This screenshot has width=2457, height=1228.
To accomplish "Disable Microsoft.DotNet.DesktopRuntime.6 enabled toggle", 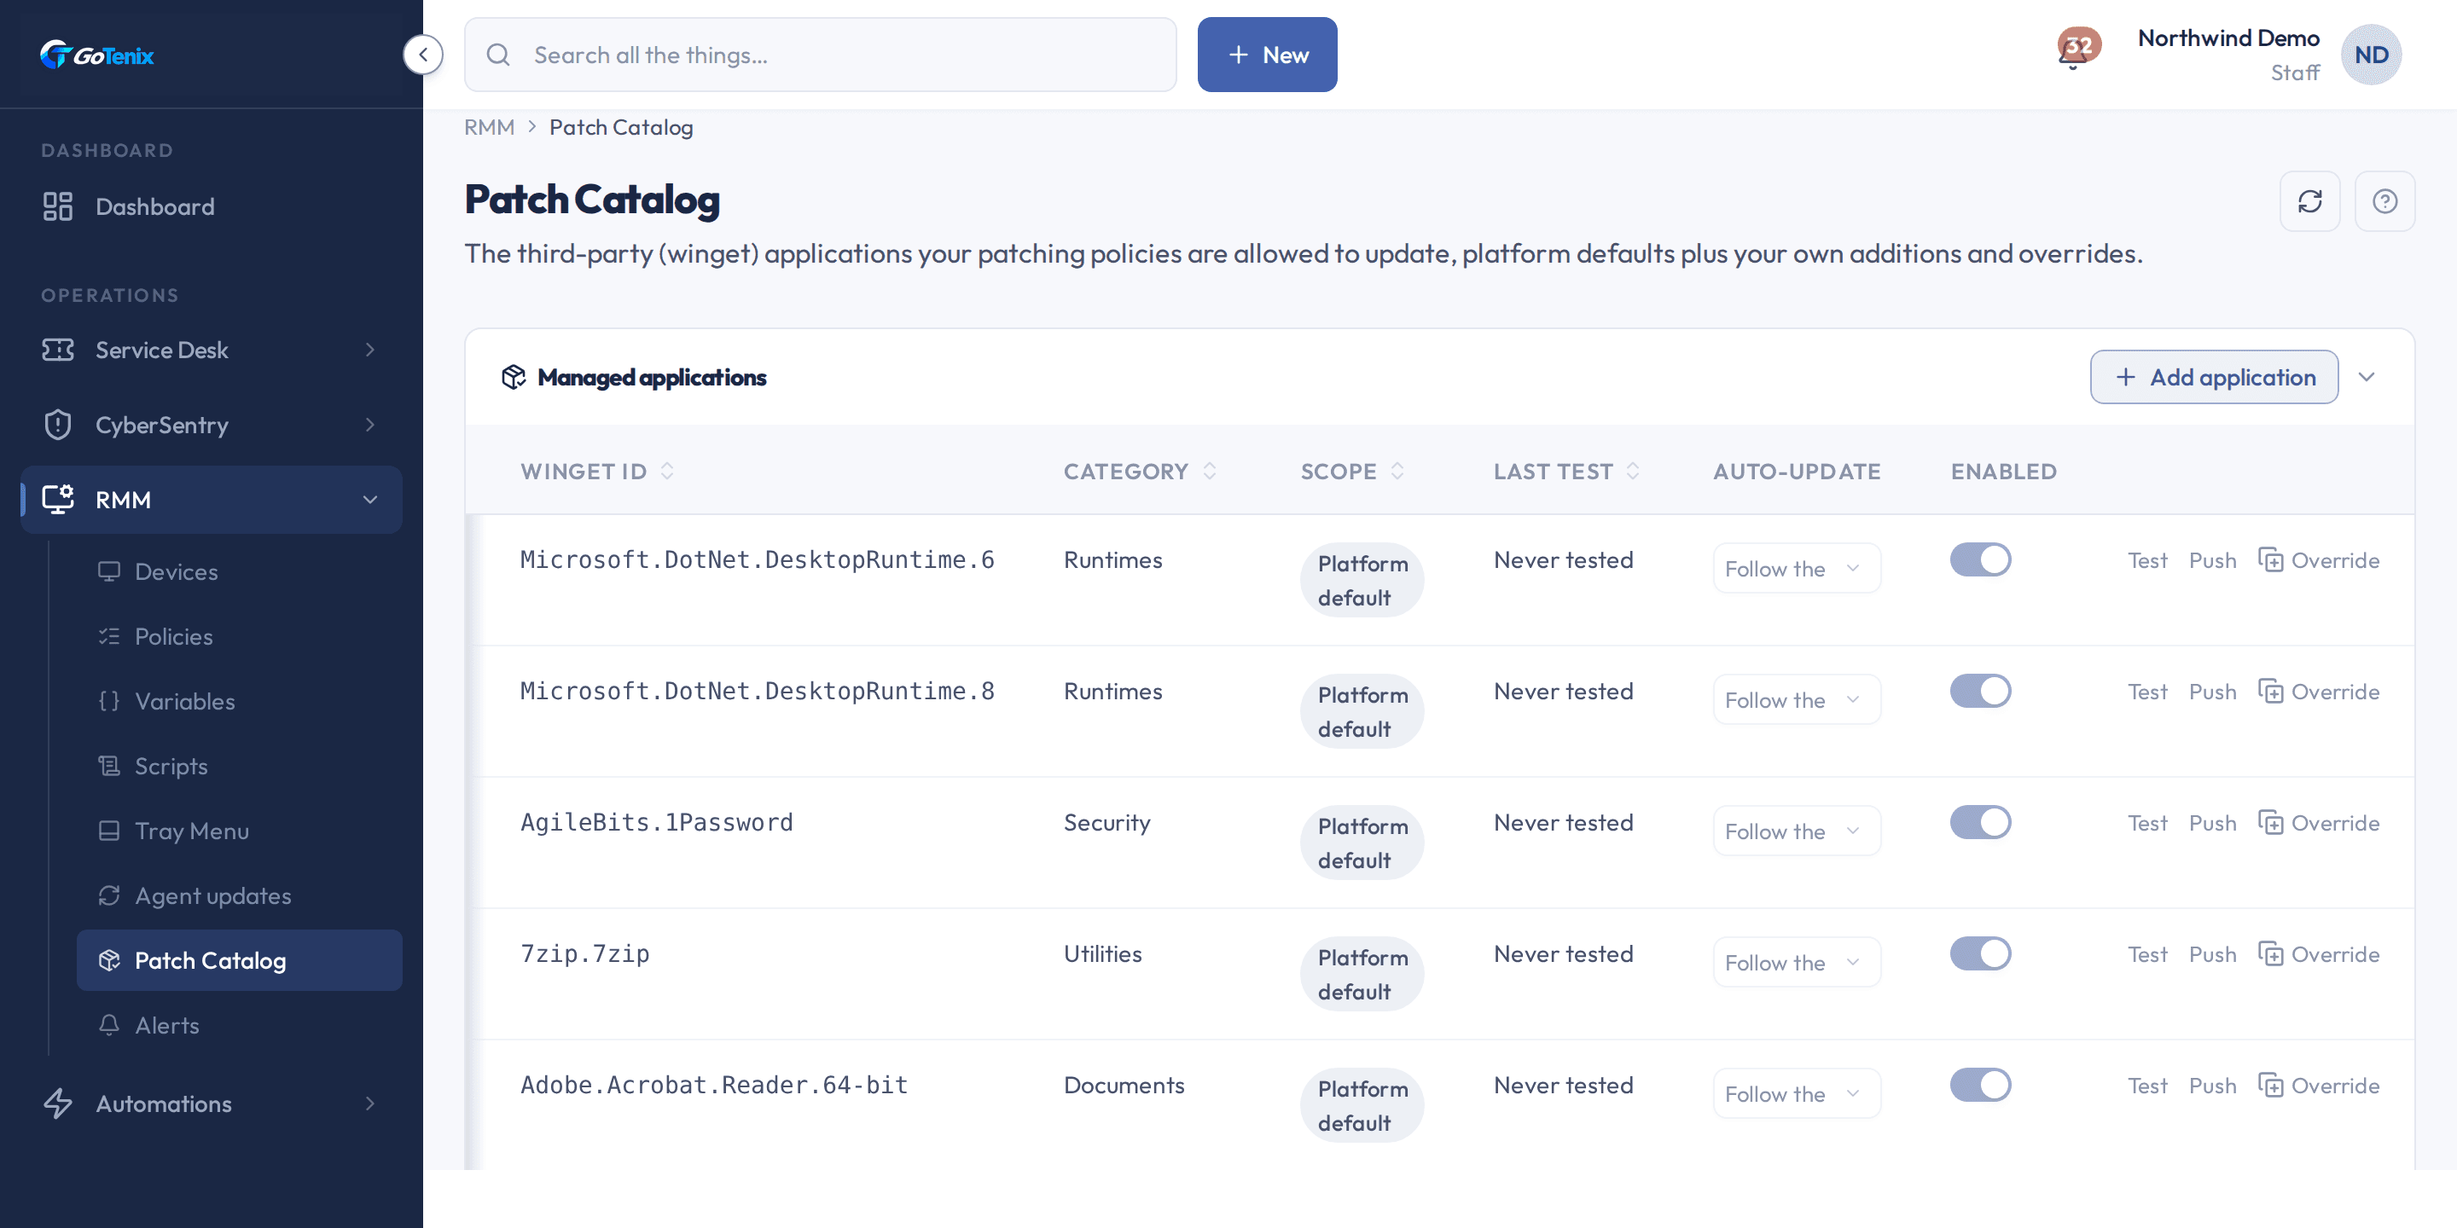I will 1980,559.
